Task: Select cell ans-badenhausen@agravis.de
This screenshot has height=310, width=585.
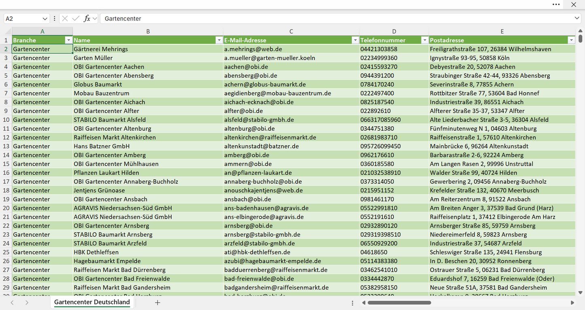Action: coord(291,208)
